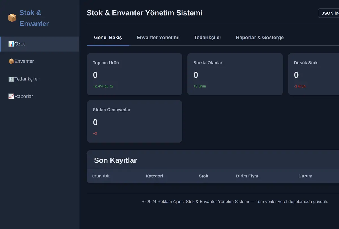This screenshot has height=229, width=339.
Task: Click the '+5 ürün' text
Action: coord(200,86)
